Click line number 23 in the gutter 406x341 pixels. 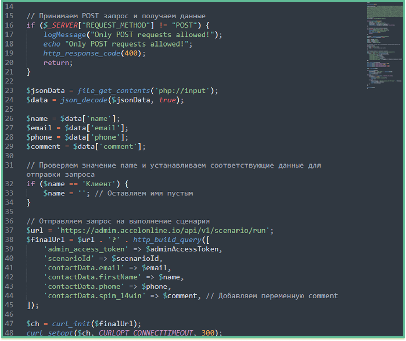tap(10, 91)
